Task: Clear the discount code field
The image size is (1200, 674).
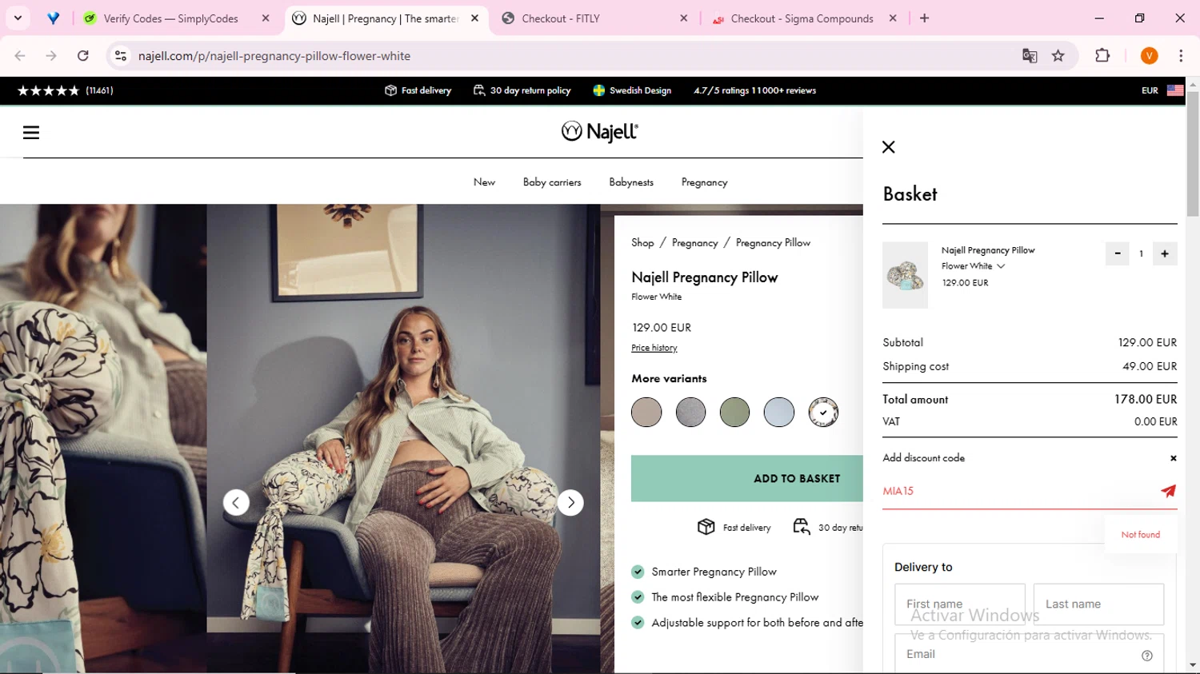Action: point(1174,458)
